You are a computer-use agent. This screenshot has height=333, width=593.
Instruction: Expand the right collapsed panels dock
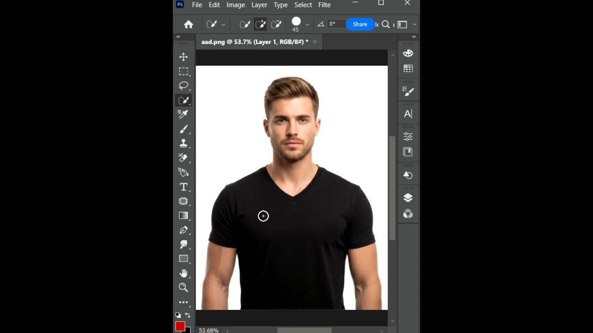(x=414, y=37)
